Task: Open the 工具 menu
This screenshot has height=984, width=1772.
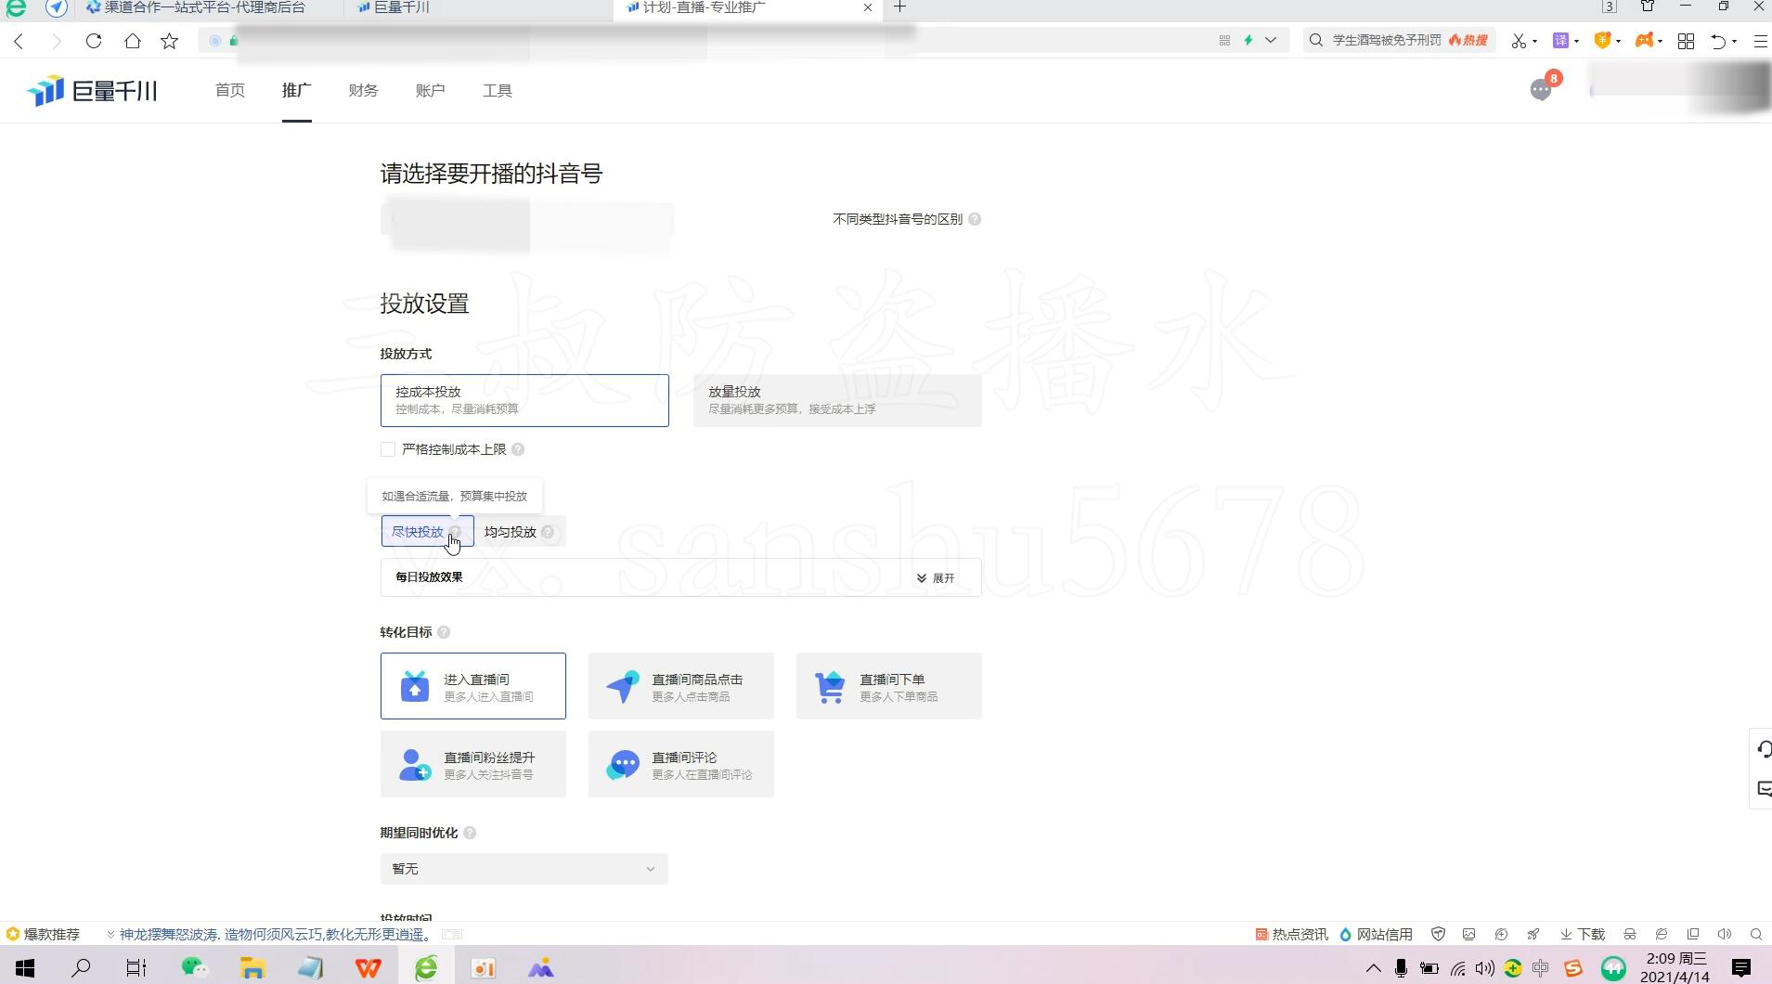Action: (x=497, y=91)
